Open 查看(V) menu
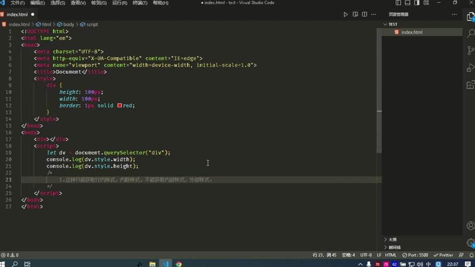The width and height of the screenshot is (475, 267). tap(78, 3)
